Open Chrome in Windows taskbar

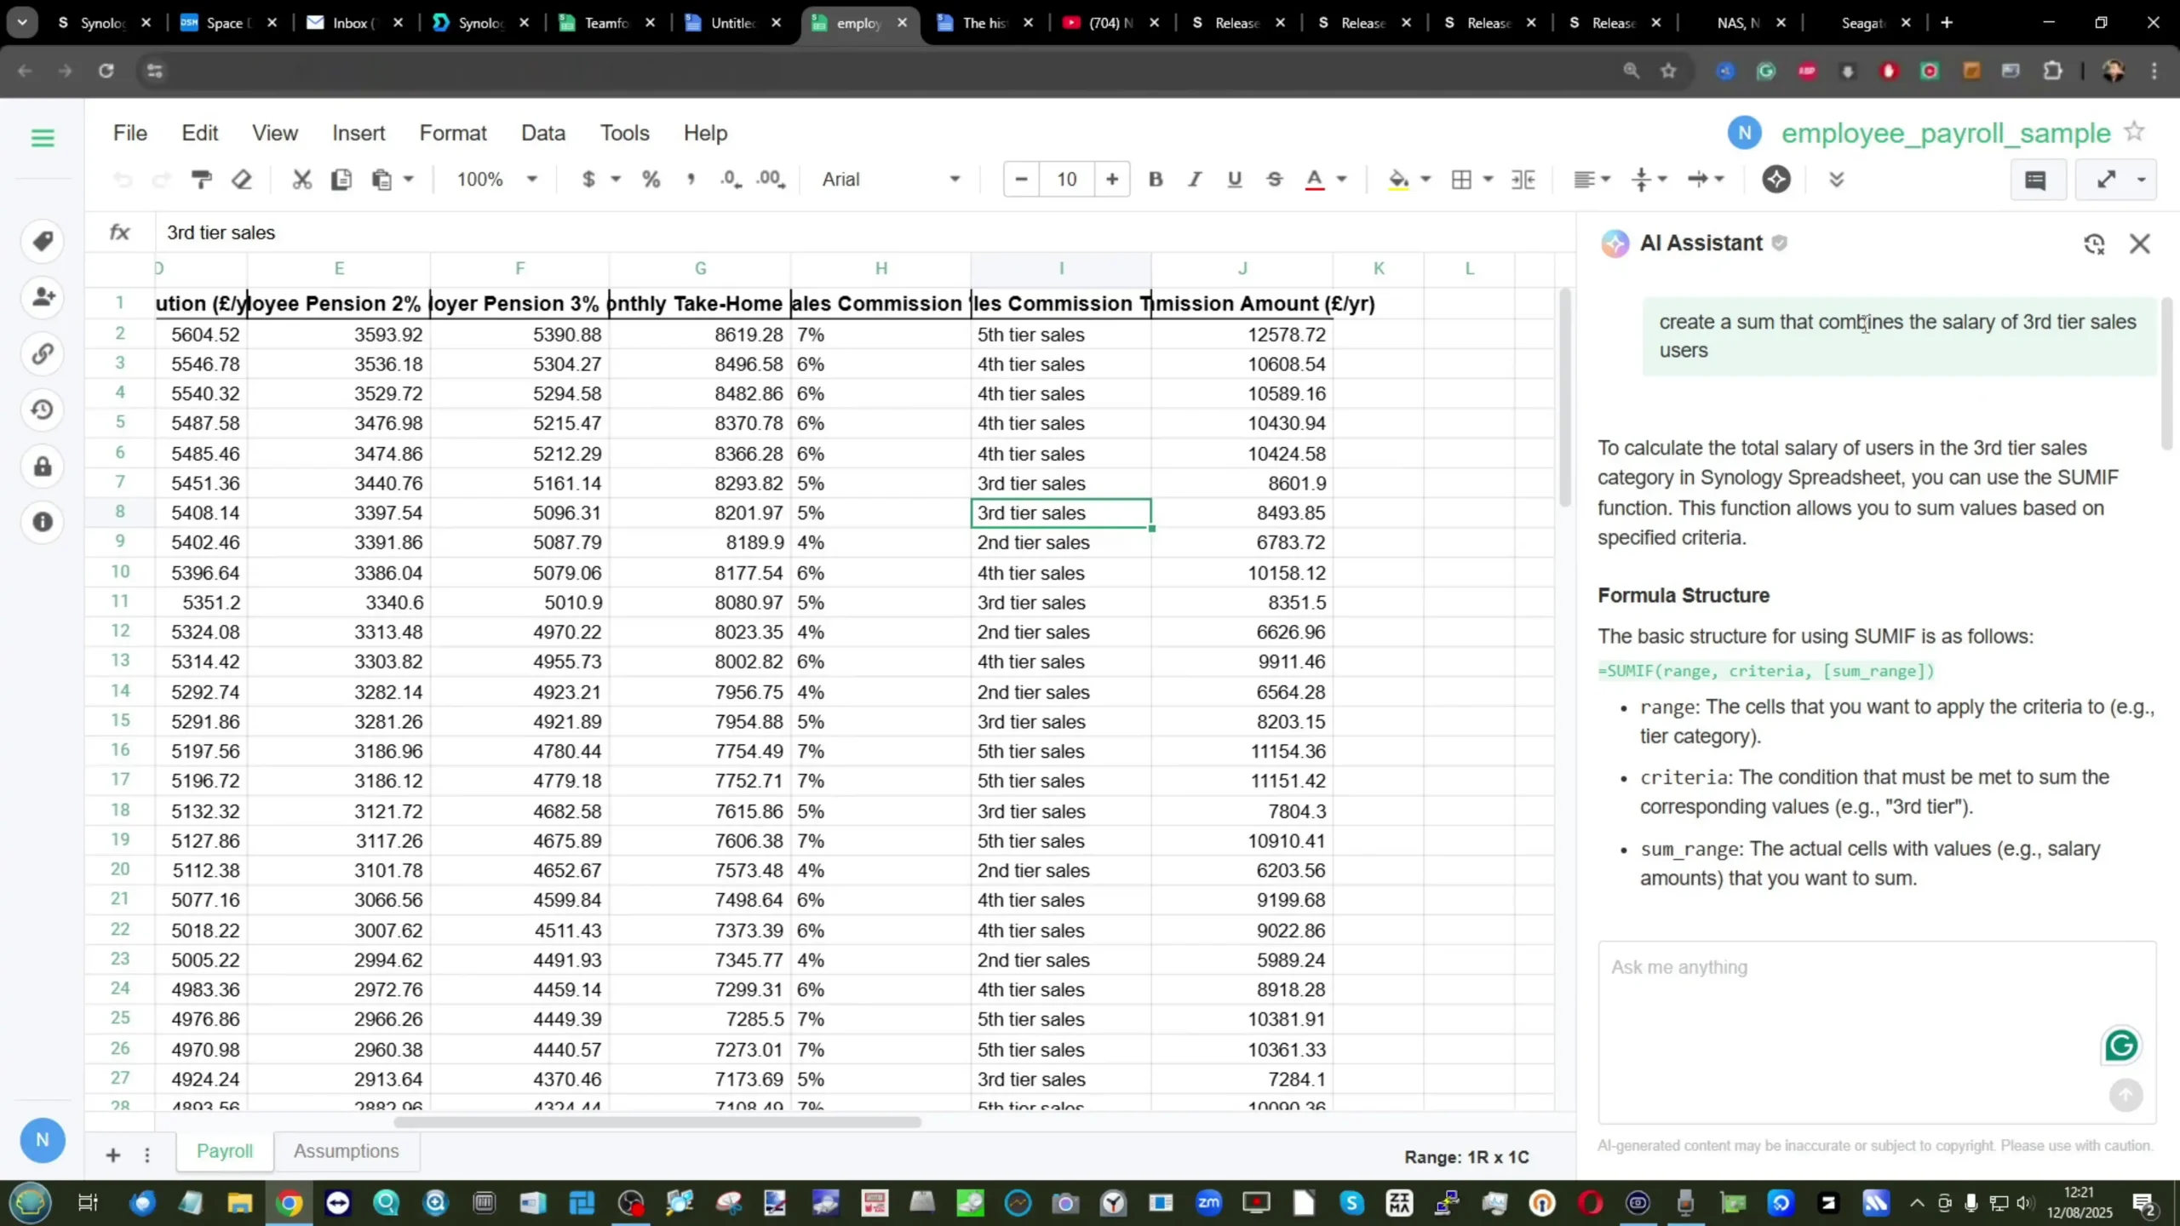point(290,1203)
